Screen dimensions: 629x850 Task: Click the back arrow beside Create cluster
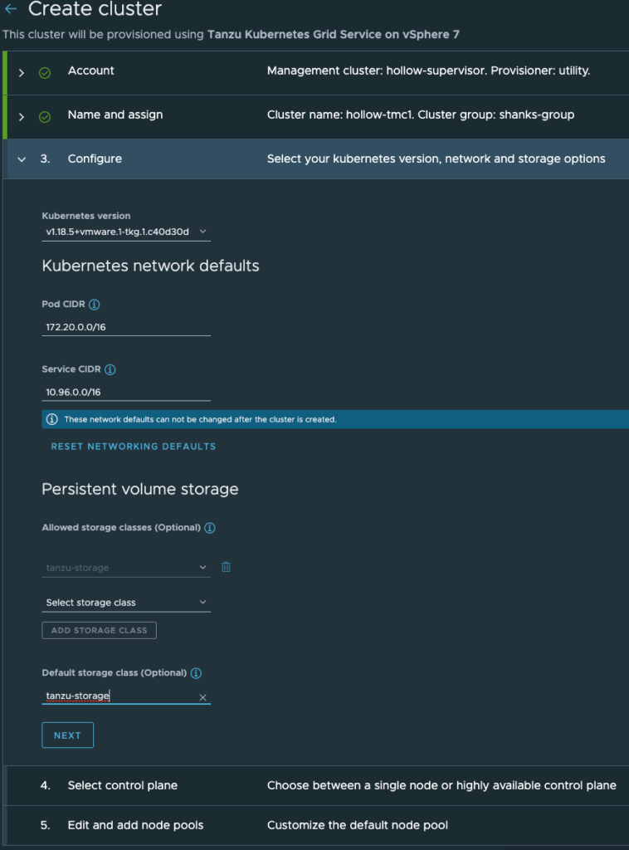11,10
